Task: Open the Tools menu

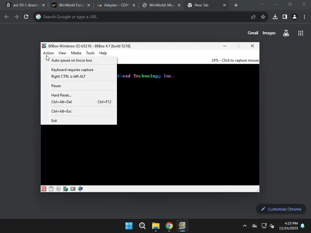Action: tap(90, 53)
